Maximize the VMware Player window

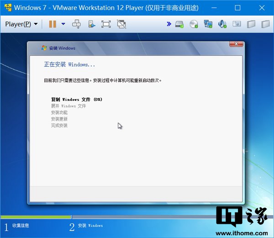pos(237,8)
